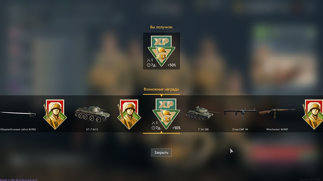Image resolution: width=323 pixels, height=181 pixels.
Task: Click the Erma EMP 44 name label
Action: click(x=240, y=129)
